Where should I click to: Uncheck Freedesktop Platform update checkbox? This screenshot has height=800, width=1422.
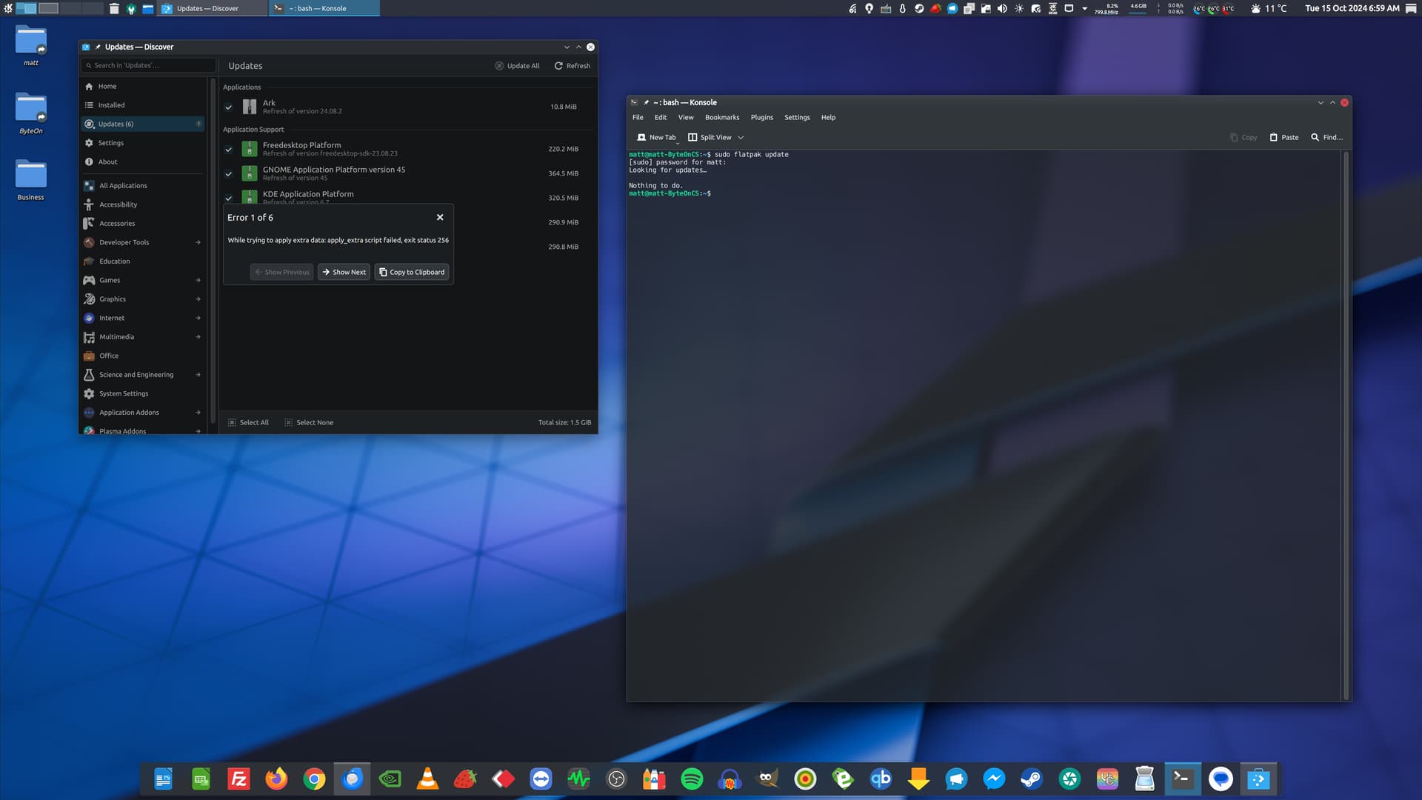(x=229, y=149)
